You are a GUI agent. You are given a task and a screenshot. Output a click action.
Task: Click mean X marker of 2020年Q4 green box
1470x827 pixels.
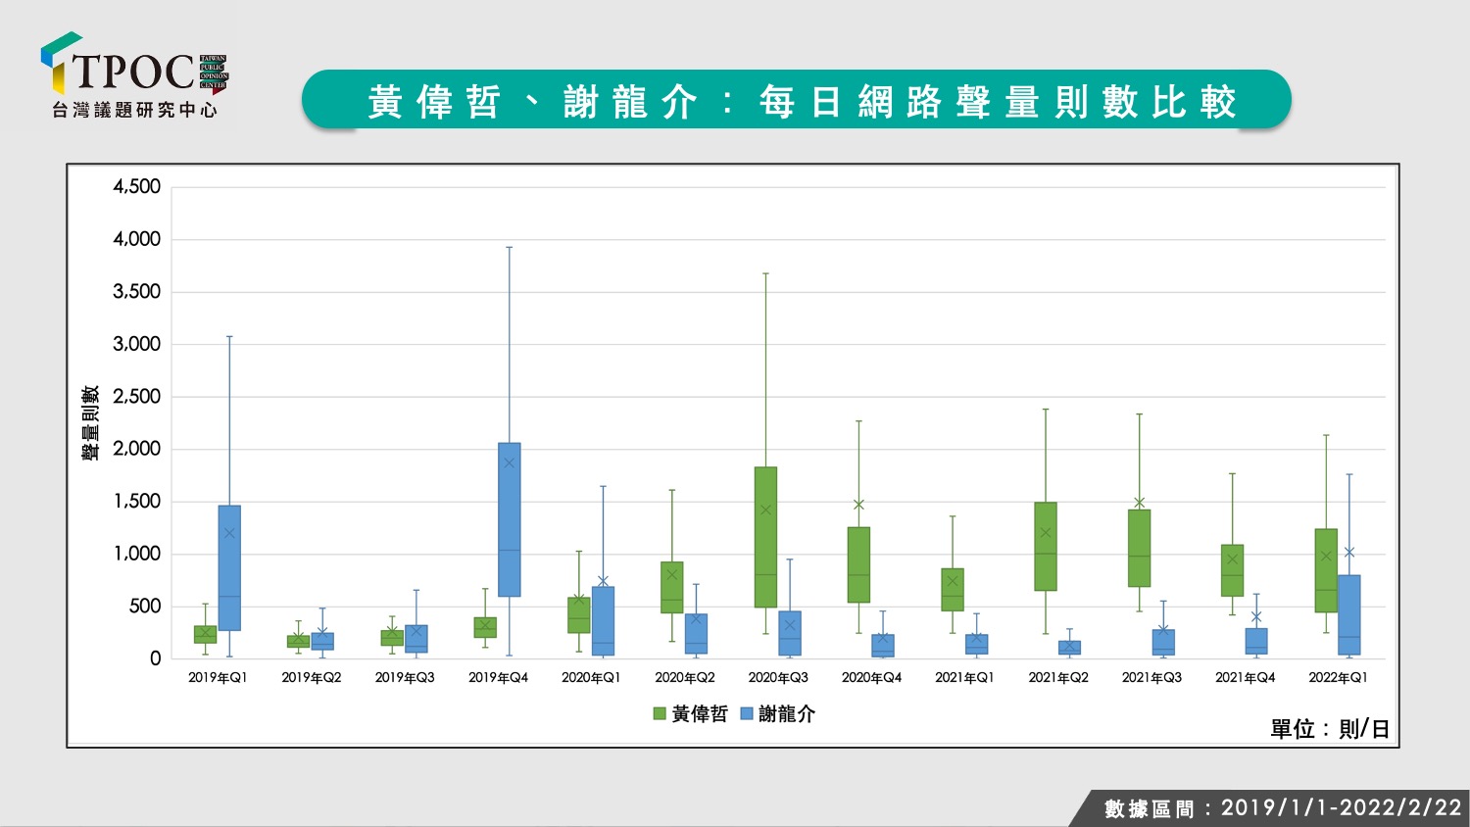coord(858,505)
